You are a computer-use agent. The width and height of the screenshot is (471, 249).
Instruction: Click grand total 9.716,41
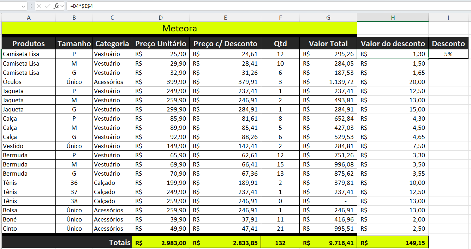click(328, 243)
